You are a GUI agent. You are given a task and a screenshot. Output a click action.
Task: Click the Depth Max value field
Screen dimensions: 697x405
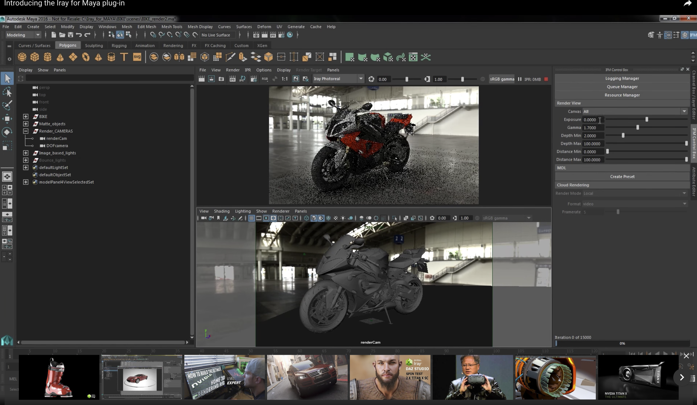pos(593,144)
